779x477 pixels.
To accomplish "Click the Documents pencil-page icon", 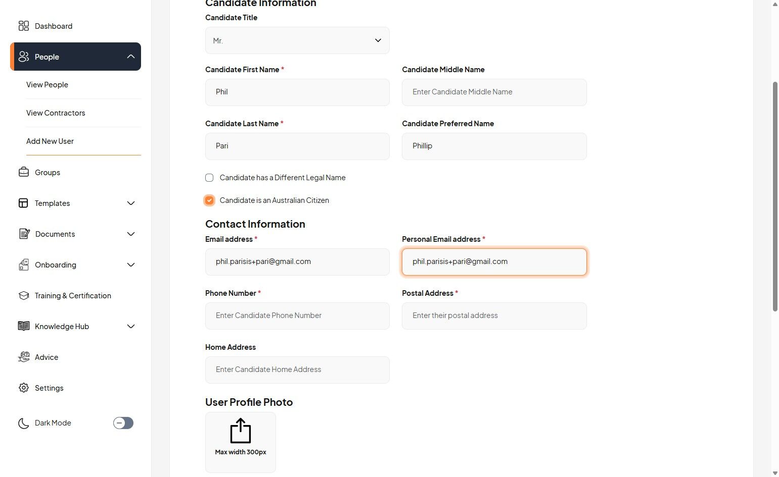I will coord(24,234).
